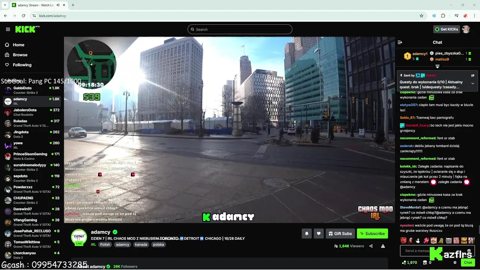
Task: Open TomasWildtime channel in sidebar
Action: click(x=32, y=244)
